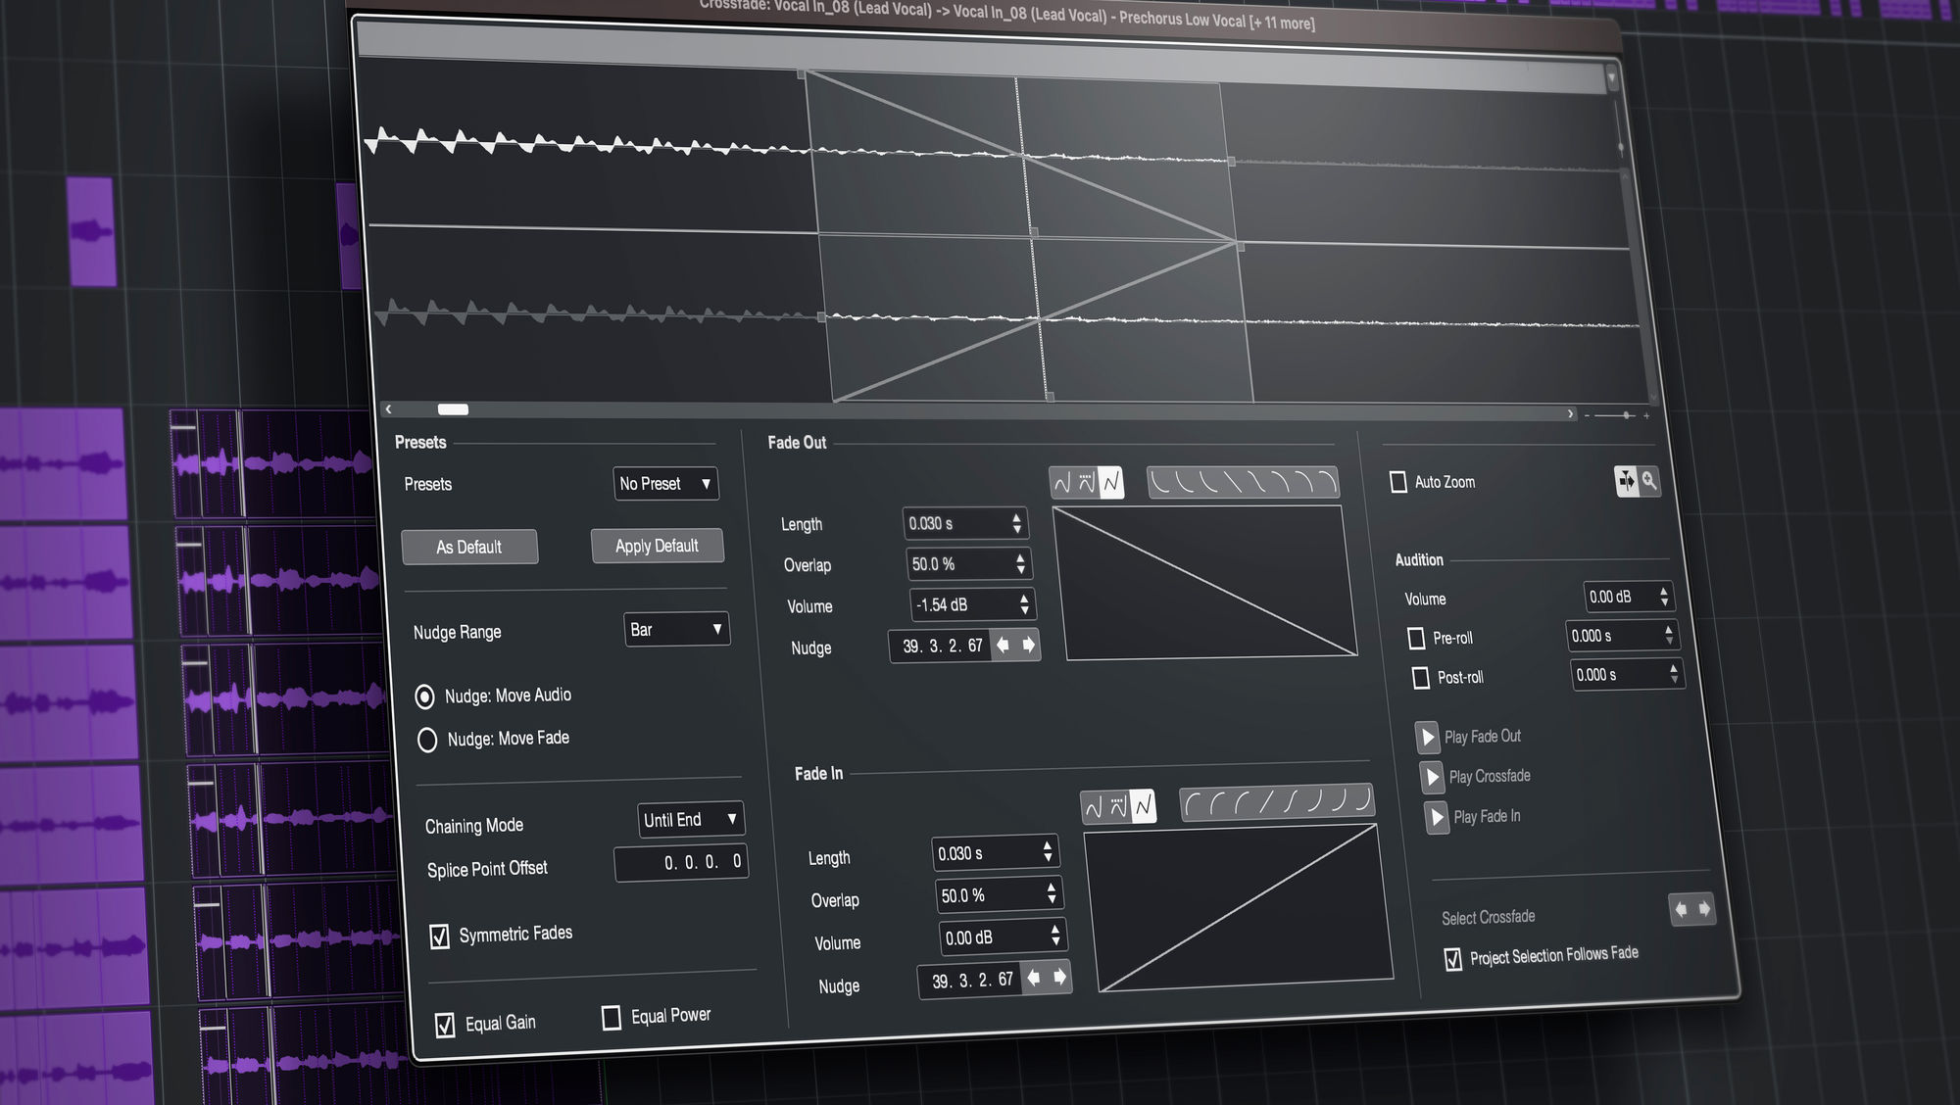
Task: Nudge Fade In left with the arrow icon
Action: [x=1033, y=978]
